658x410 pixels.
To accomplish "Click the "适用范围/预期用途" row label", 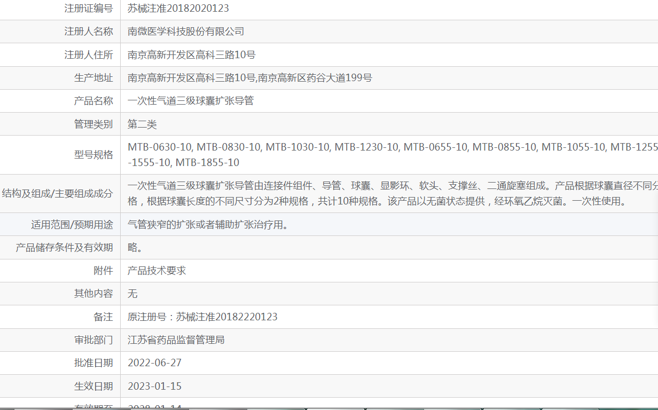I will coord(72,225).
